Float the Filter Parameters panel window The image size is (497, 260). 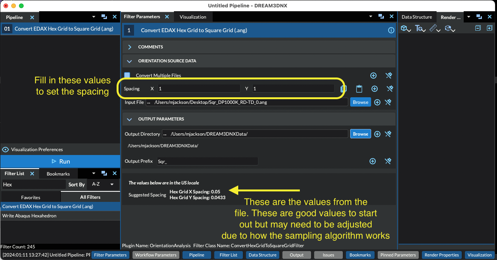[x=381, y=17]
